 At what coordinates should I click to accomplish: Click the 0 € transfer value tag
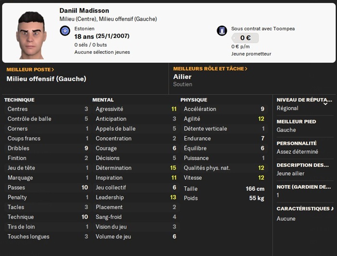coord(245,38)
